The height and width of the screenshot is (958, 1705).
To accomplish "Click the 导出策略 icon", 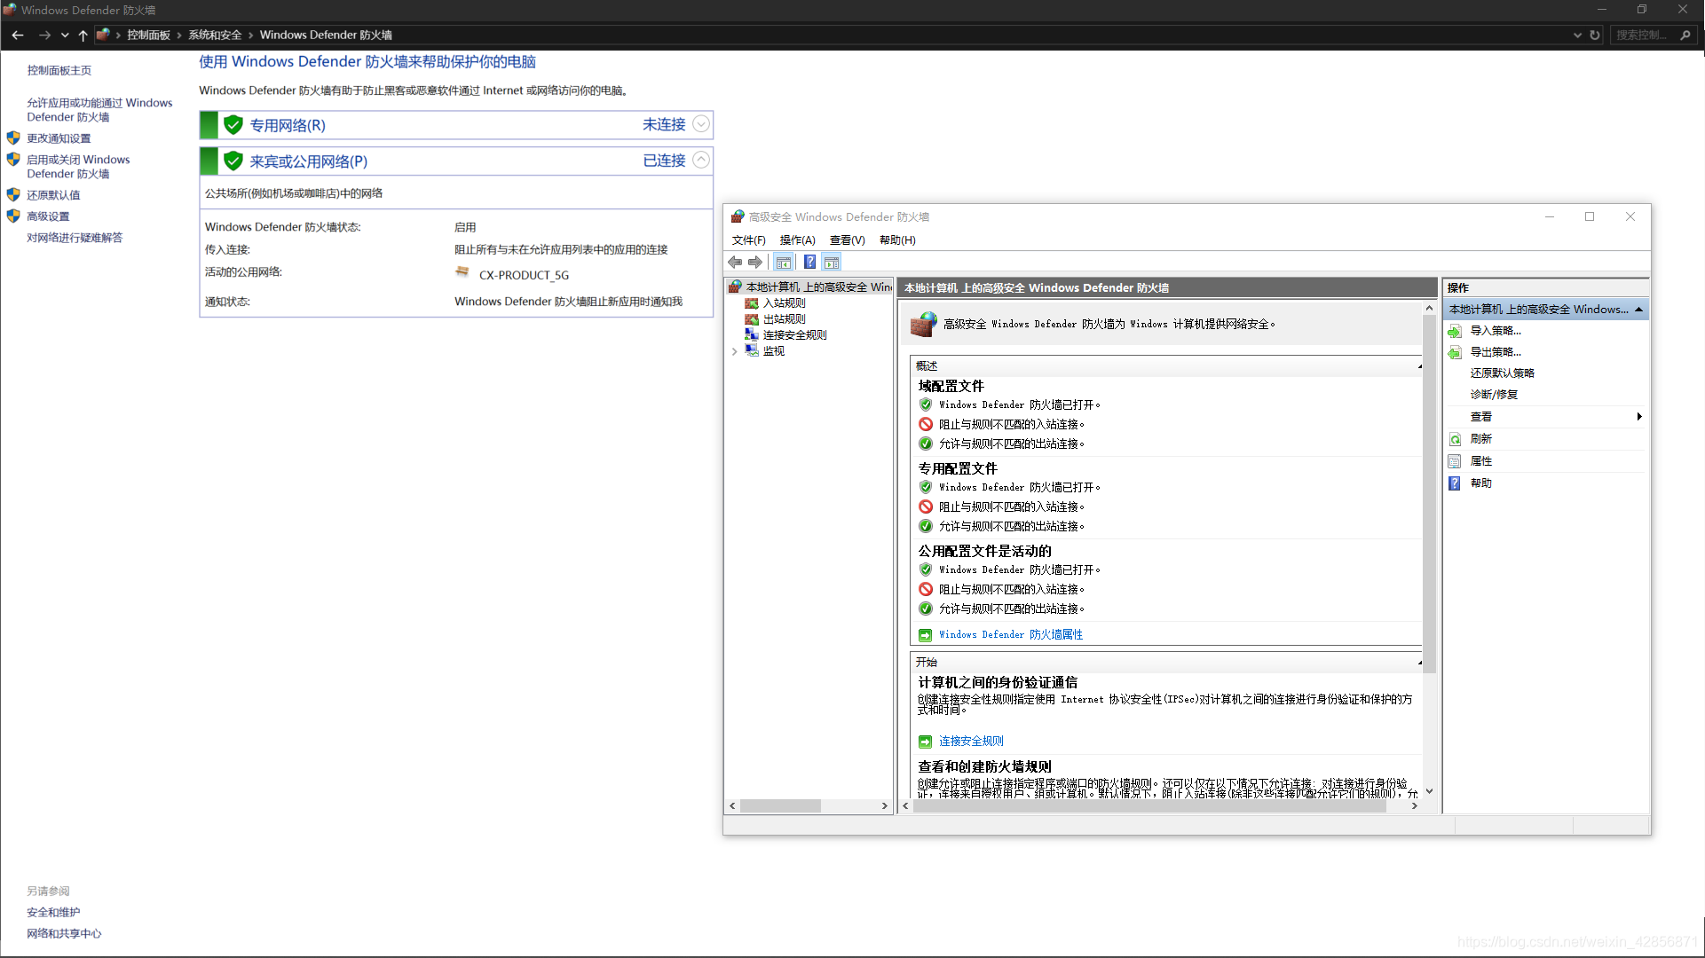I will point(1454,352).
